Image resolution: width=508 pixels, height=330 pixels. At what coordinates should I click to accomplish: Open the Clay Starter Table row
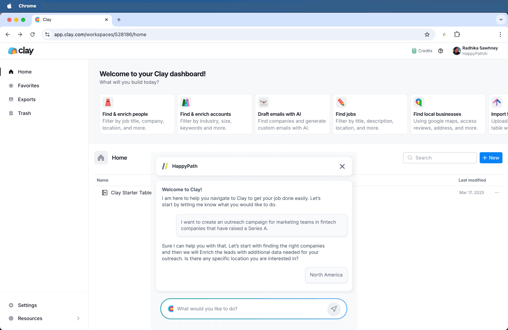tap(298, 192)
